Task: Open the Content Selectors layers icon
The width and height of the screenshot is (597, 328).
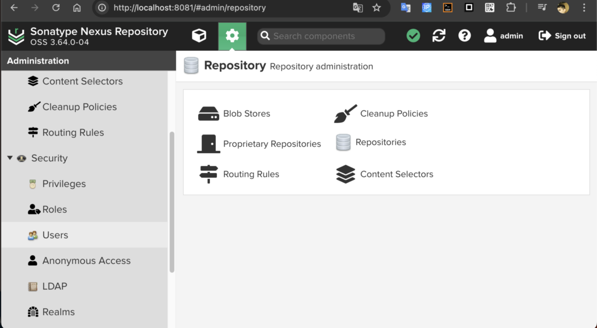Action: pyautogui.click(x=345, y=174)
